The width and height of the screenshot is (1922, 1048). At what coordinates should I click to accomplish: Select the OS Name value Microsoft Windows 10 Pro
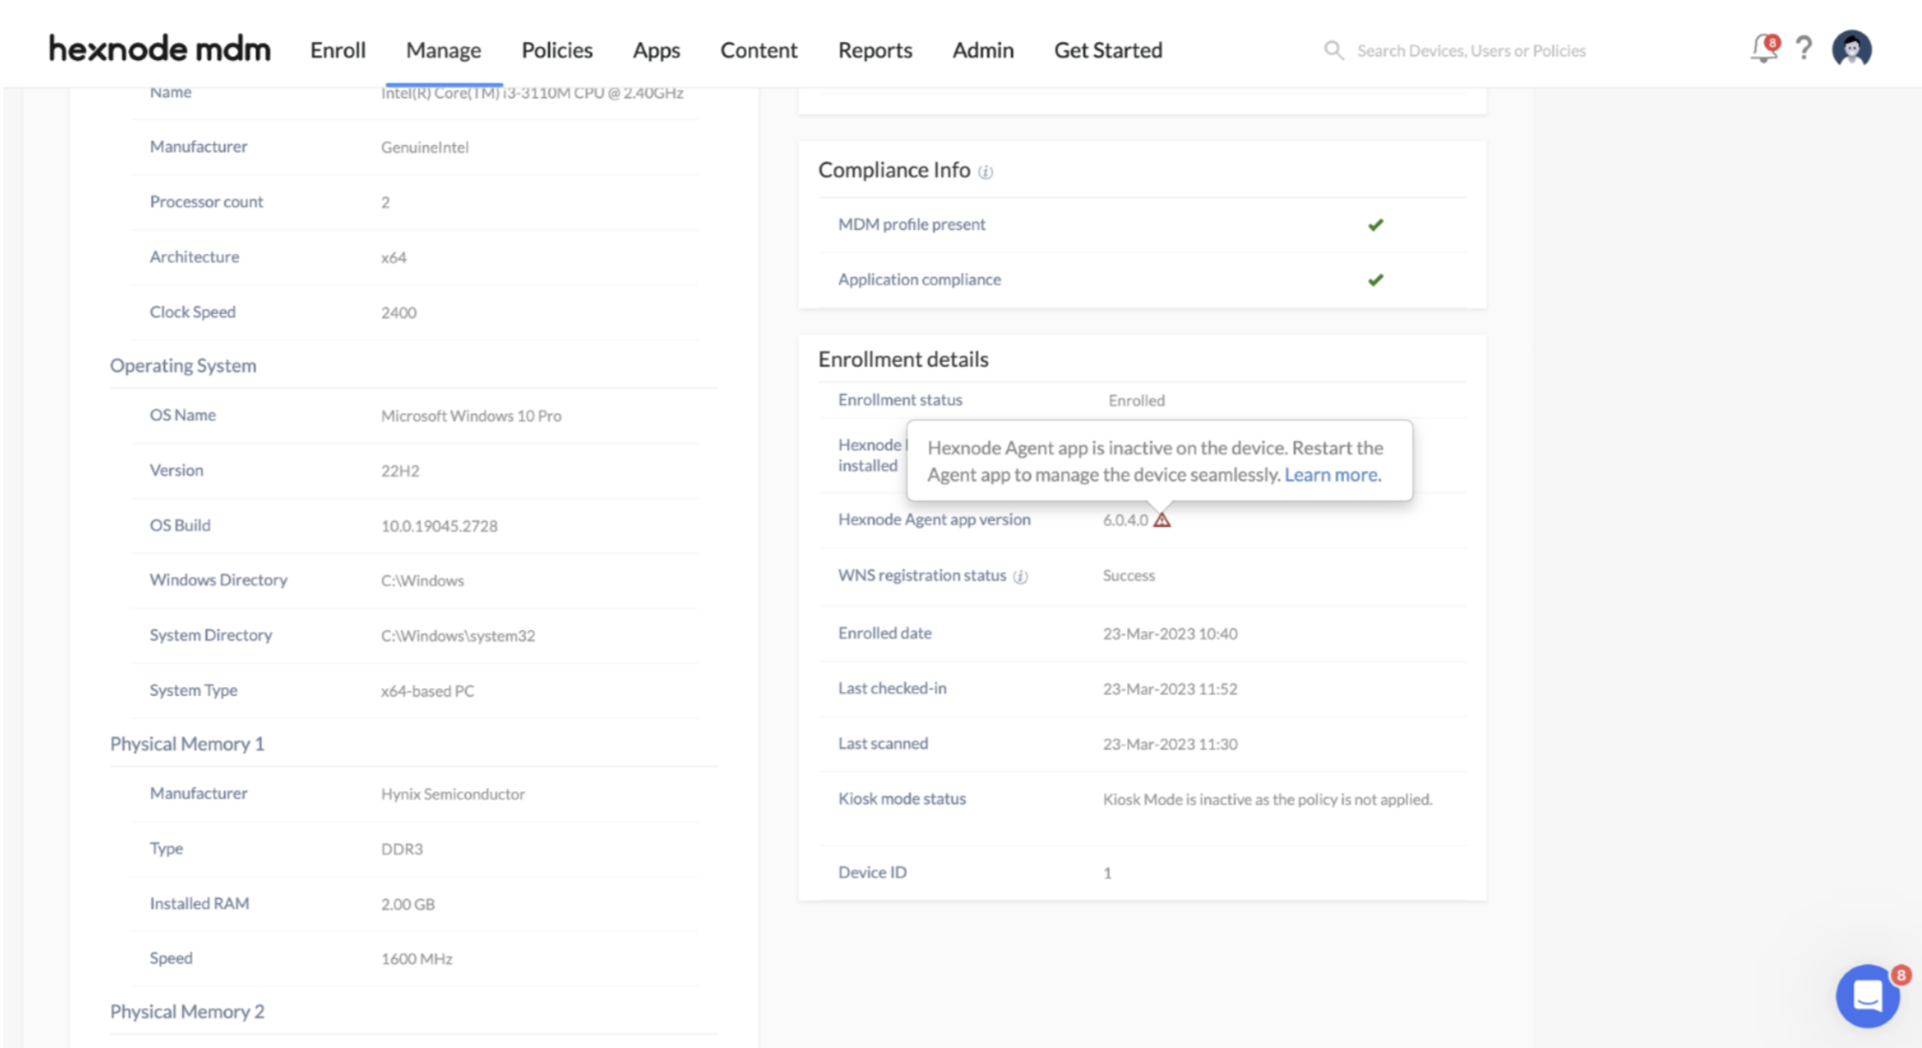471,416
